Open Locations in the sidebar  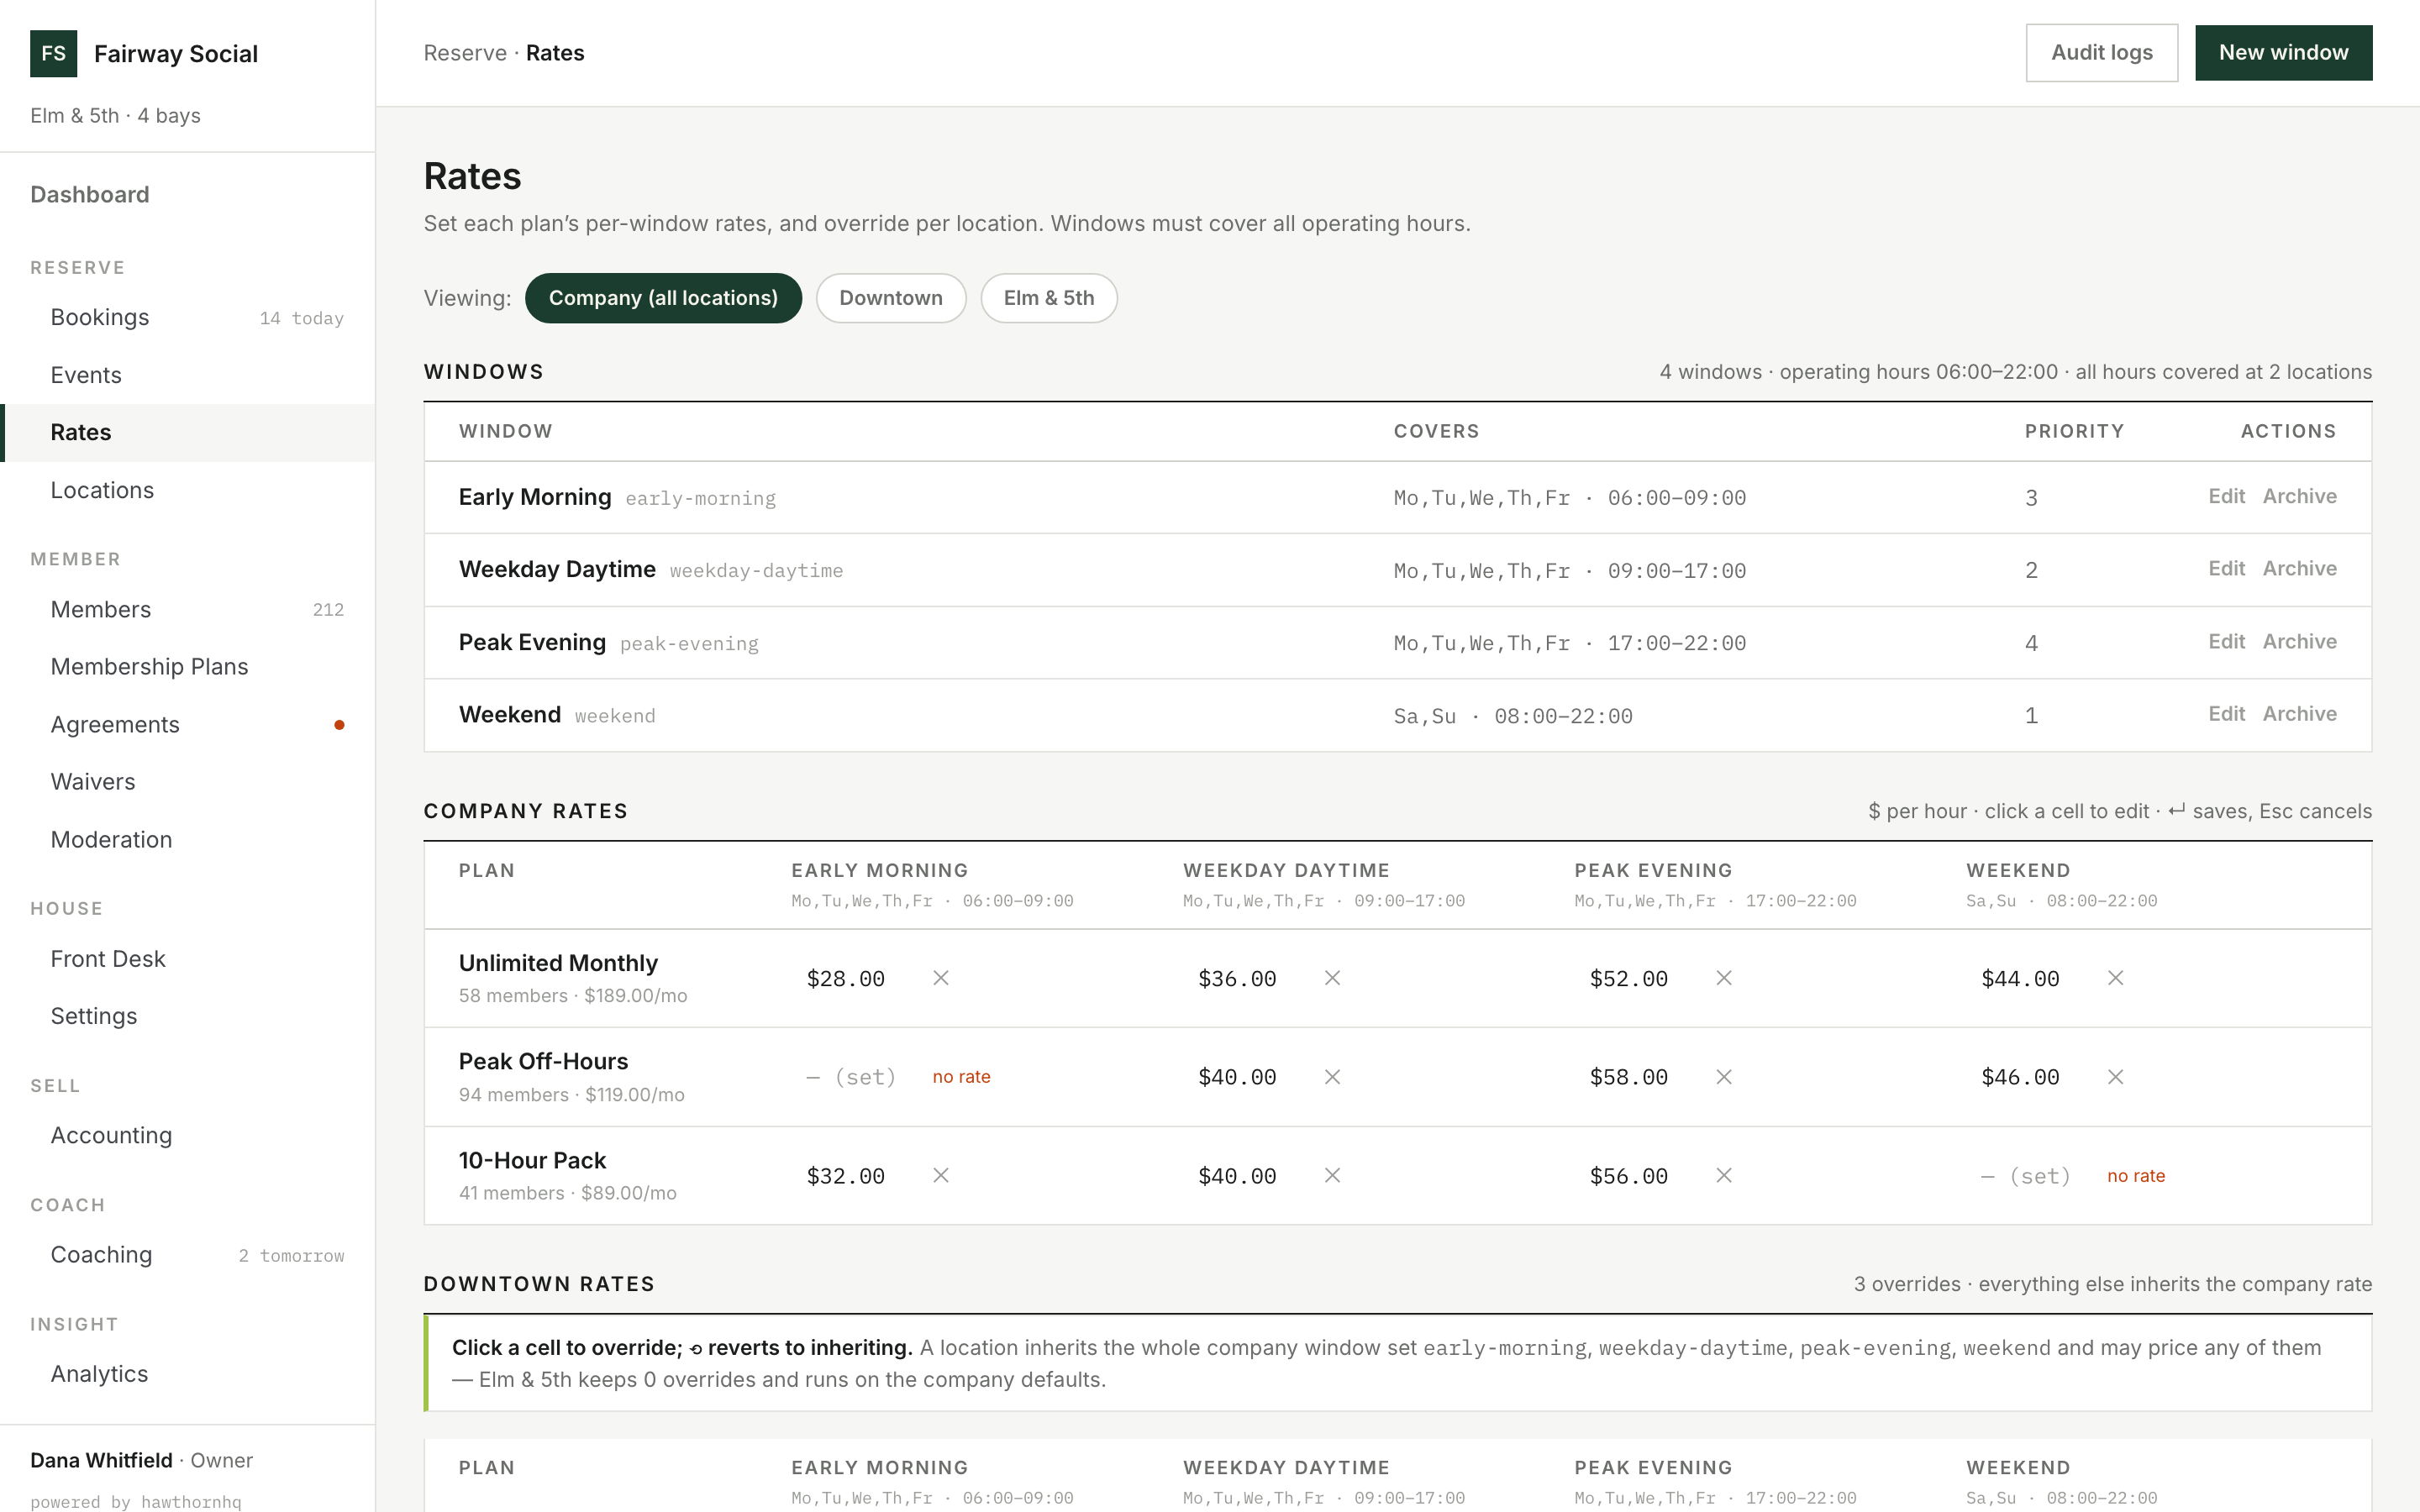coord(187,491)
